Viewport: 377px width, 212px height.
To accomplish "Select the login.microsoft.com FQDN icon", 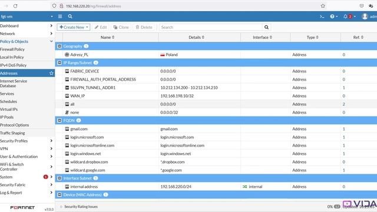I will pyautogui.click(x=67, y=137).
